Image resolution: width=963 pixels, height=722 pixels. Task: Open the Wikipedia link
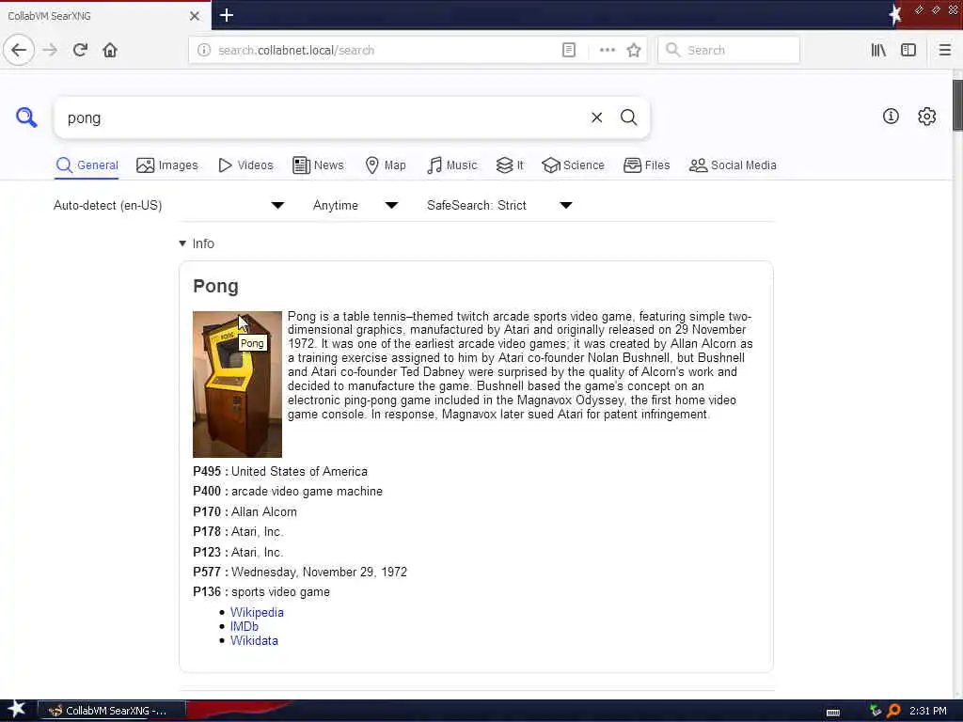(257, 612)
